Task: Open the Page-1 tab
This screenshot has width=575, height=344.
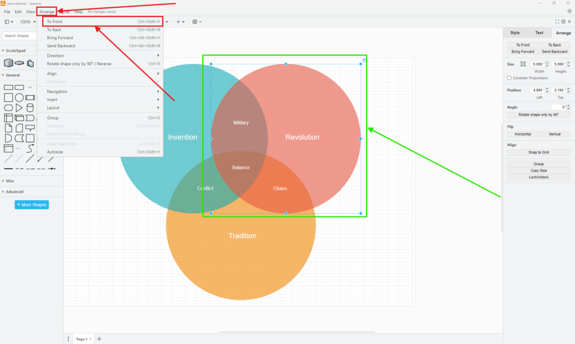Action: pyautogui.click(x=84, y=339)
